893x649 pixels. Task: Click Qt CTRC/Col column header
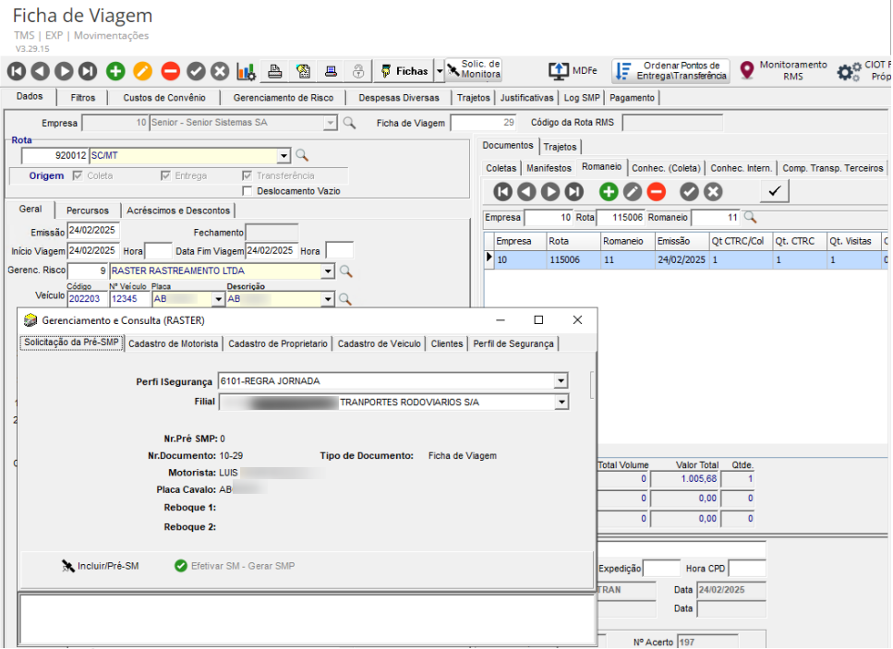click(740, 241)
